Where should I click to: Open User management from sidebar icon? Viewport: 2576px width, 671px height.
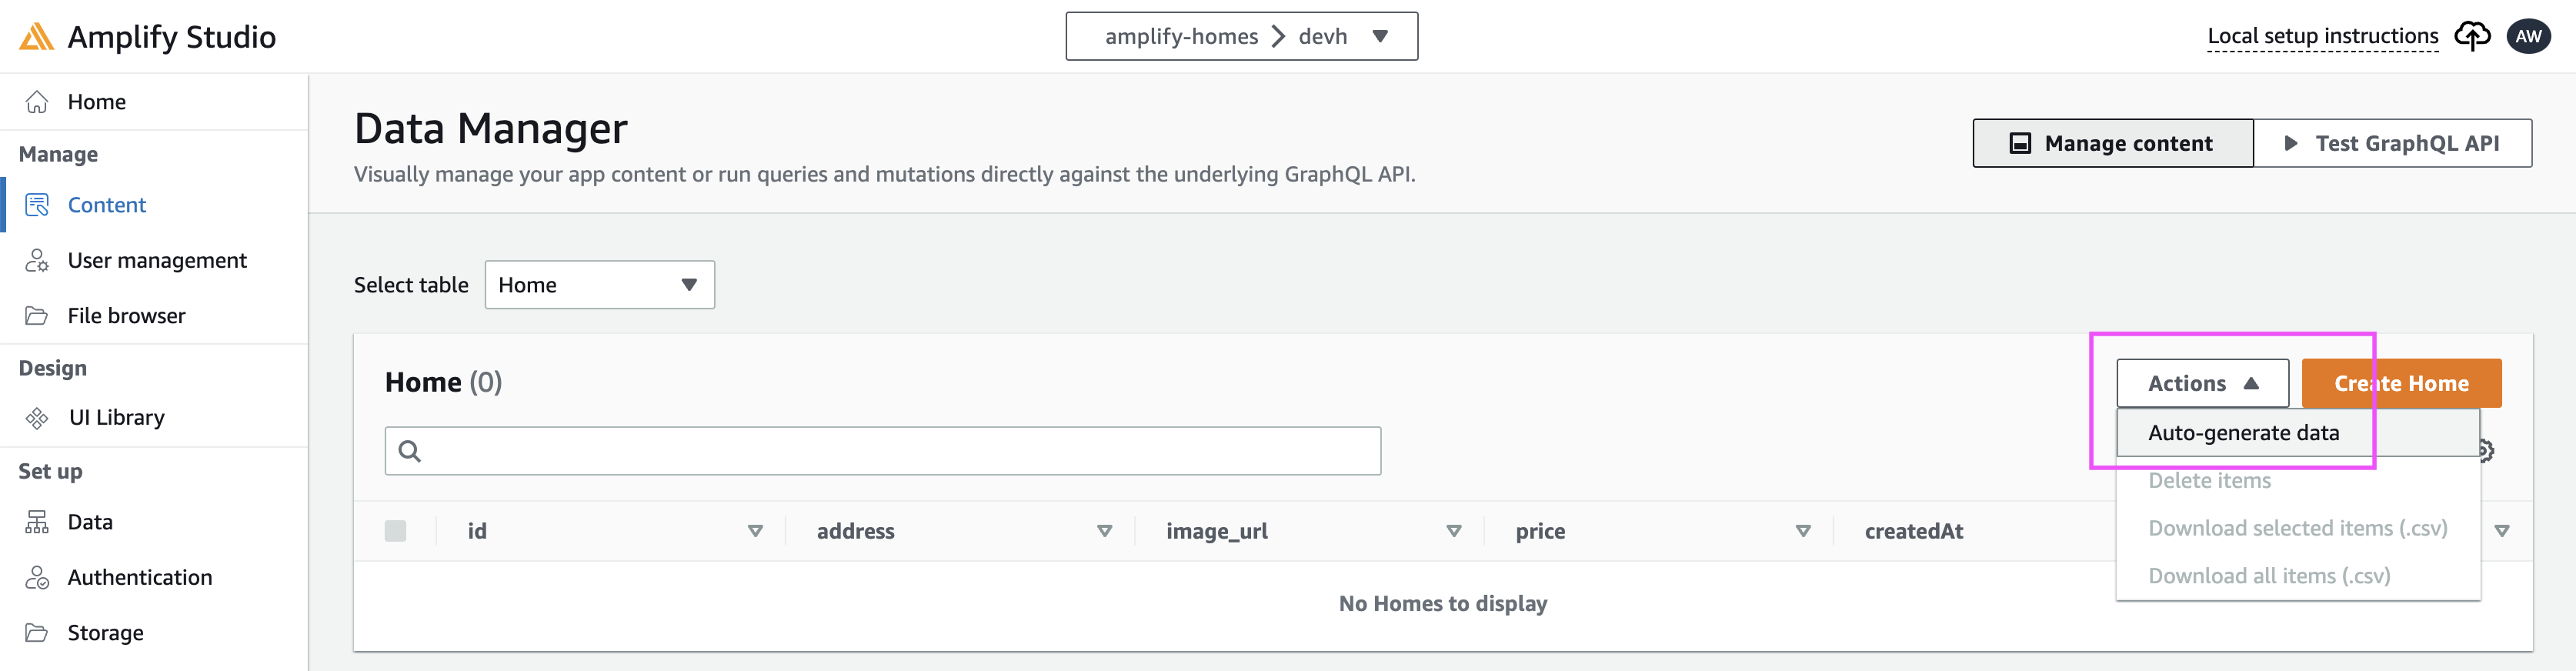click(37, 261)
